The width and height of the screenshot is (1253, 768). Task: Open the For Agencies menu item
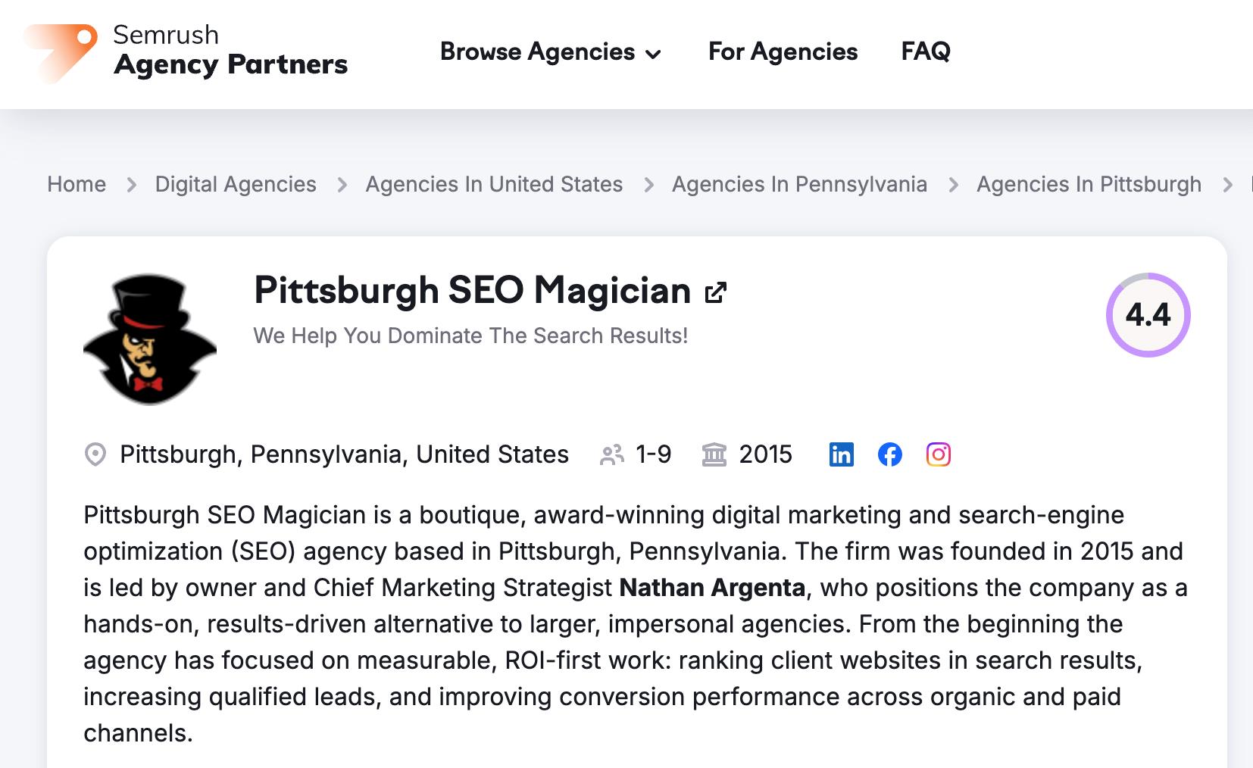point(783,52)
